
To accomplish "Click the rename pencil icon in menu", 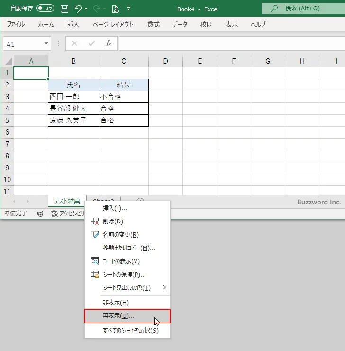I will pos(95,235).
